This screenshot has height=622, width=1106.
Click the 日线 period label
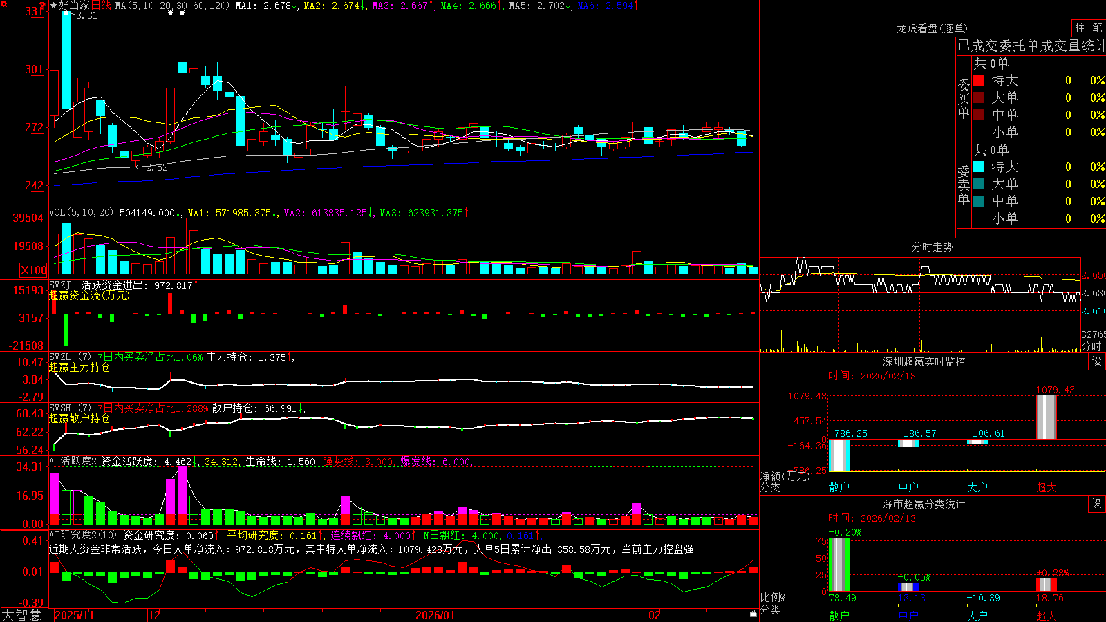pyautogui.click(x=101, y=6)
